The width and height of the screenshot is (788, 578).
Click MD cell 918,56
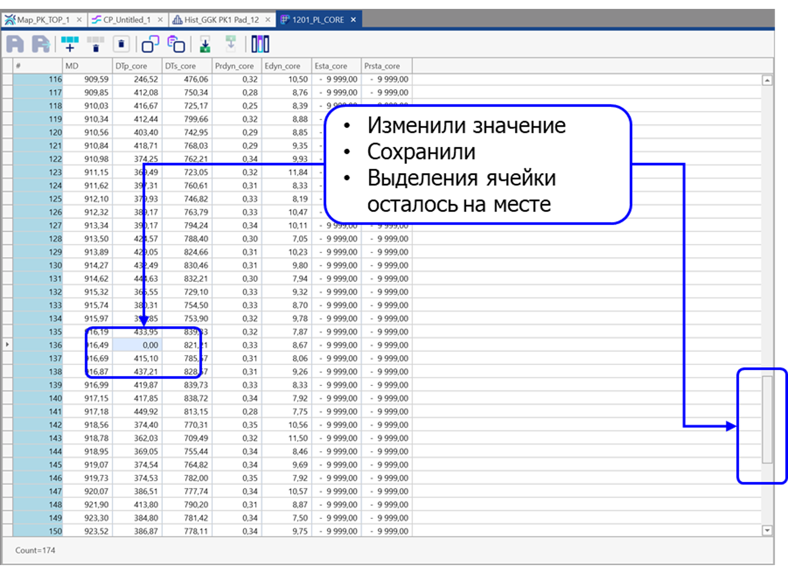click(87, 425)
